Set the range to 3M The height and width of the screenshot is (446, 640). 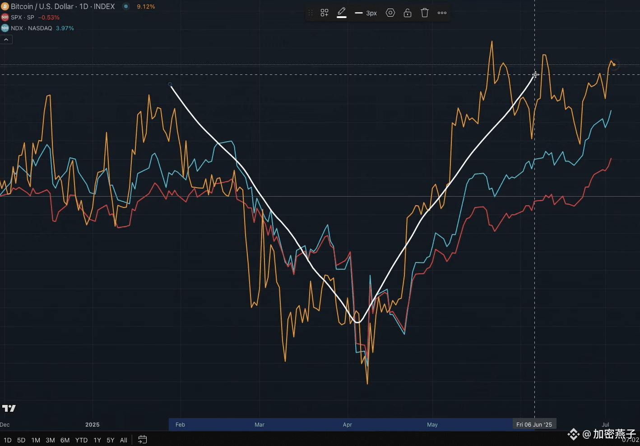50,440
